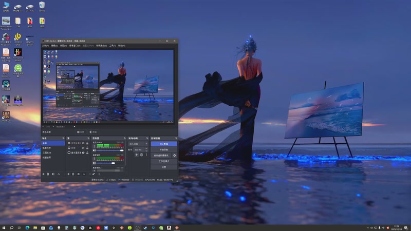411x231 pixels.
Task: Pop out the Audio Mixer dock float icon
Action: tap(124, 138)
